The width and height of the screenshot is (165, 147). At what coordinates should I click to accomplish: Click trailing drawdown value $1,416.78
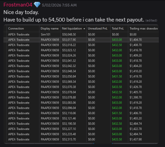(x=136, y=50)
